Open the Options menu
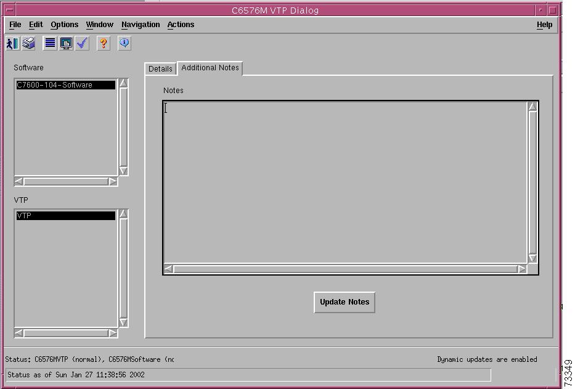575x389 pixels. [65, 25]
